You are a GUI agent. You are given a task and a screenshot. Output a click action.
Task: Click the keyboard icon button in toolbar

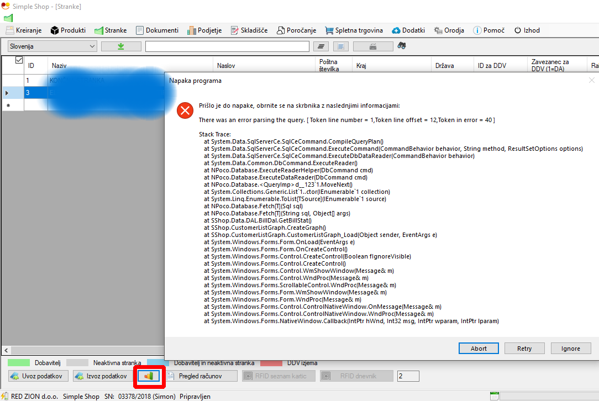pyautogui.click(x=373, y=46)
